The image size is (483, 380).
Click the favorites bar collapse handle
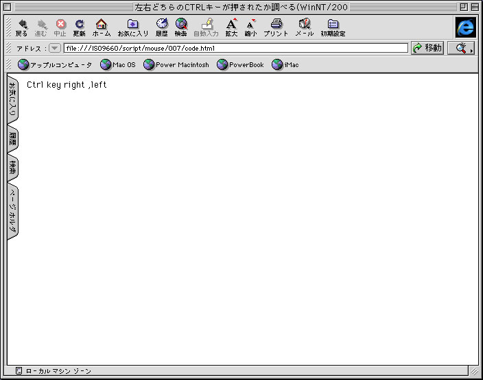(9, 64)
